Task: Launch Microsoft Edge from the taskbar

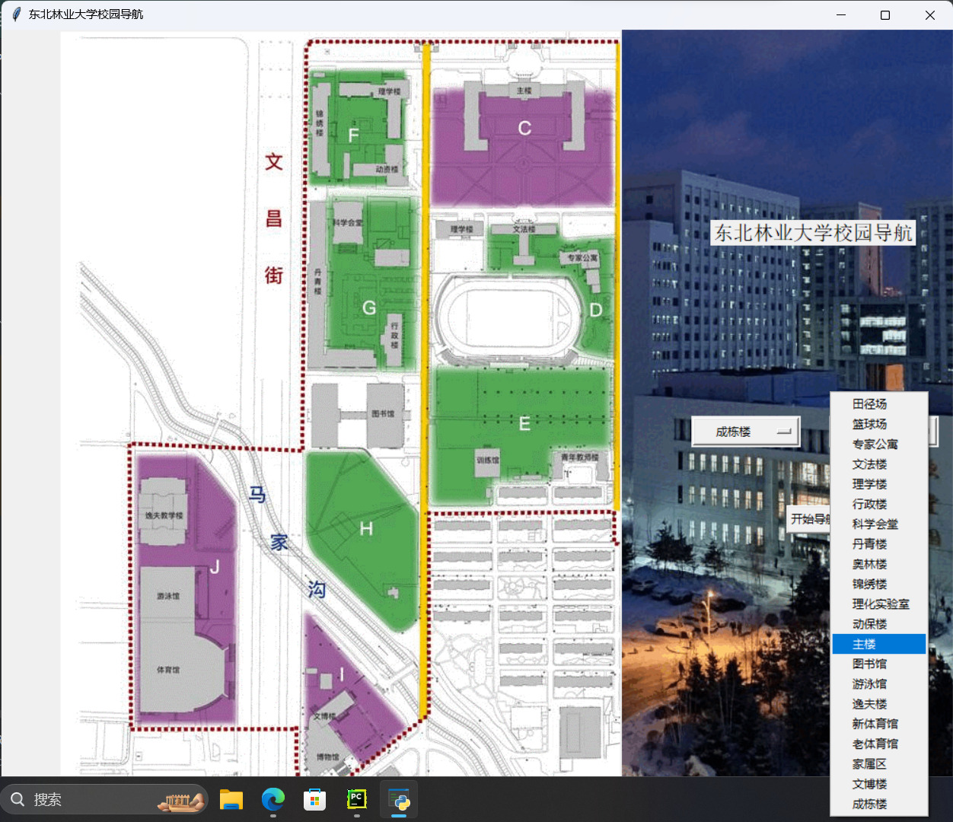Action: point(273,799)
